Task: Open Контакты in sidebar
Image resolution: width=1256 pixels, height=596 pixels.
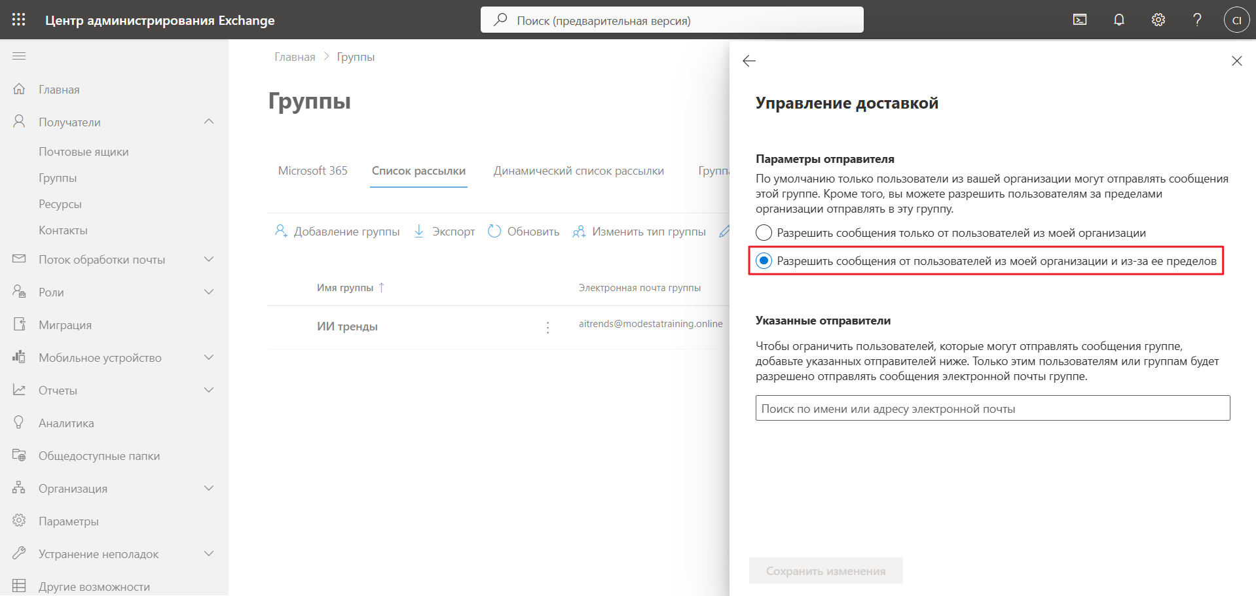Action: point(63,230)
